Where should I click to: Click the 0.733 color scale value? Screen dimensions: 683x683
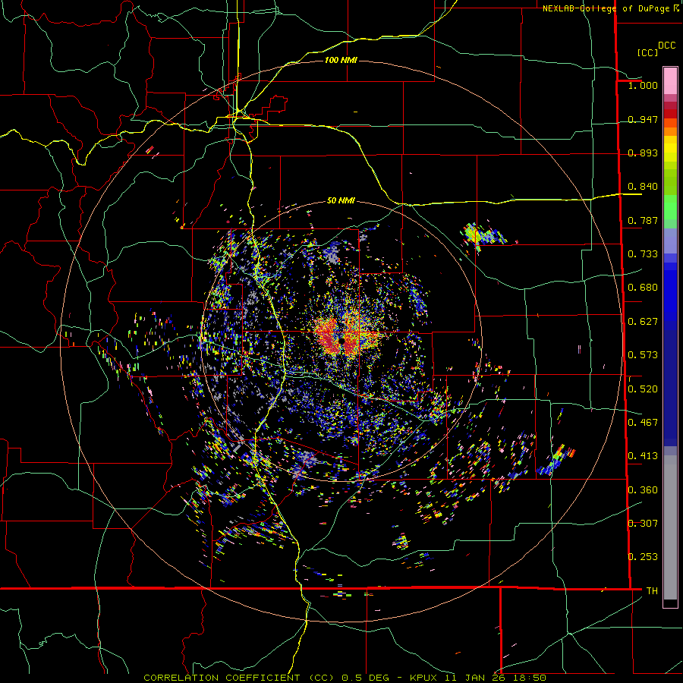(x=643, y=254)
